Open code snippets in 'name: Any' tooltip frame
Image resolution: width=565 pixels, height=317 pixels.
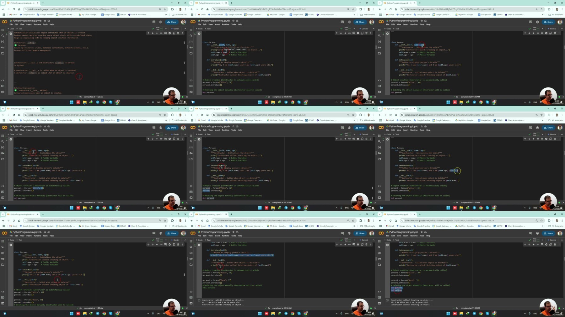pyautogui.click(x=191, y=80)
